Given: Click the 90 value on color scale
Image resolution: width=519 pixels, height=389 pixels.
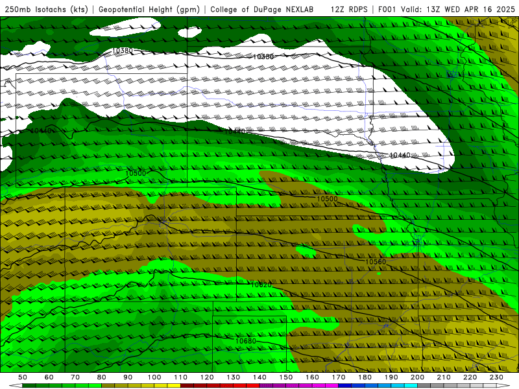Looking at the screenshot, I should click(x=128, y=377).
